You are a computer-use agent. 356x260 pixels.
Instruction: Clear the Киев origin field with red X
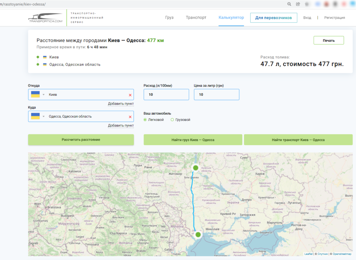click(x=130, y=95)
